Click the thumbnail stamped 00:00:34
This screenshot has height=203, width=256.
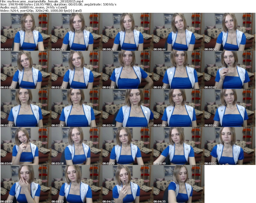[128, 32]
